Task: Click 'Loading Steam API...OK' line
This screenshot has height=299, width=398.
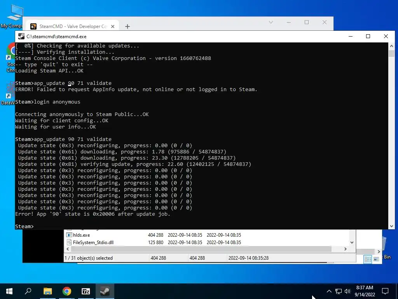Action: [49, 71]
